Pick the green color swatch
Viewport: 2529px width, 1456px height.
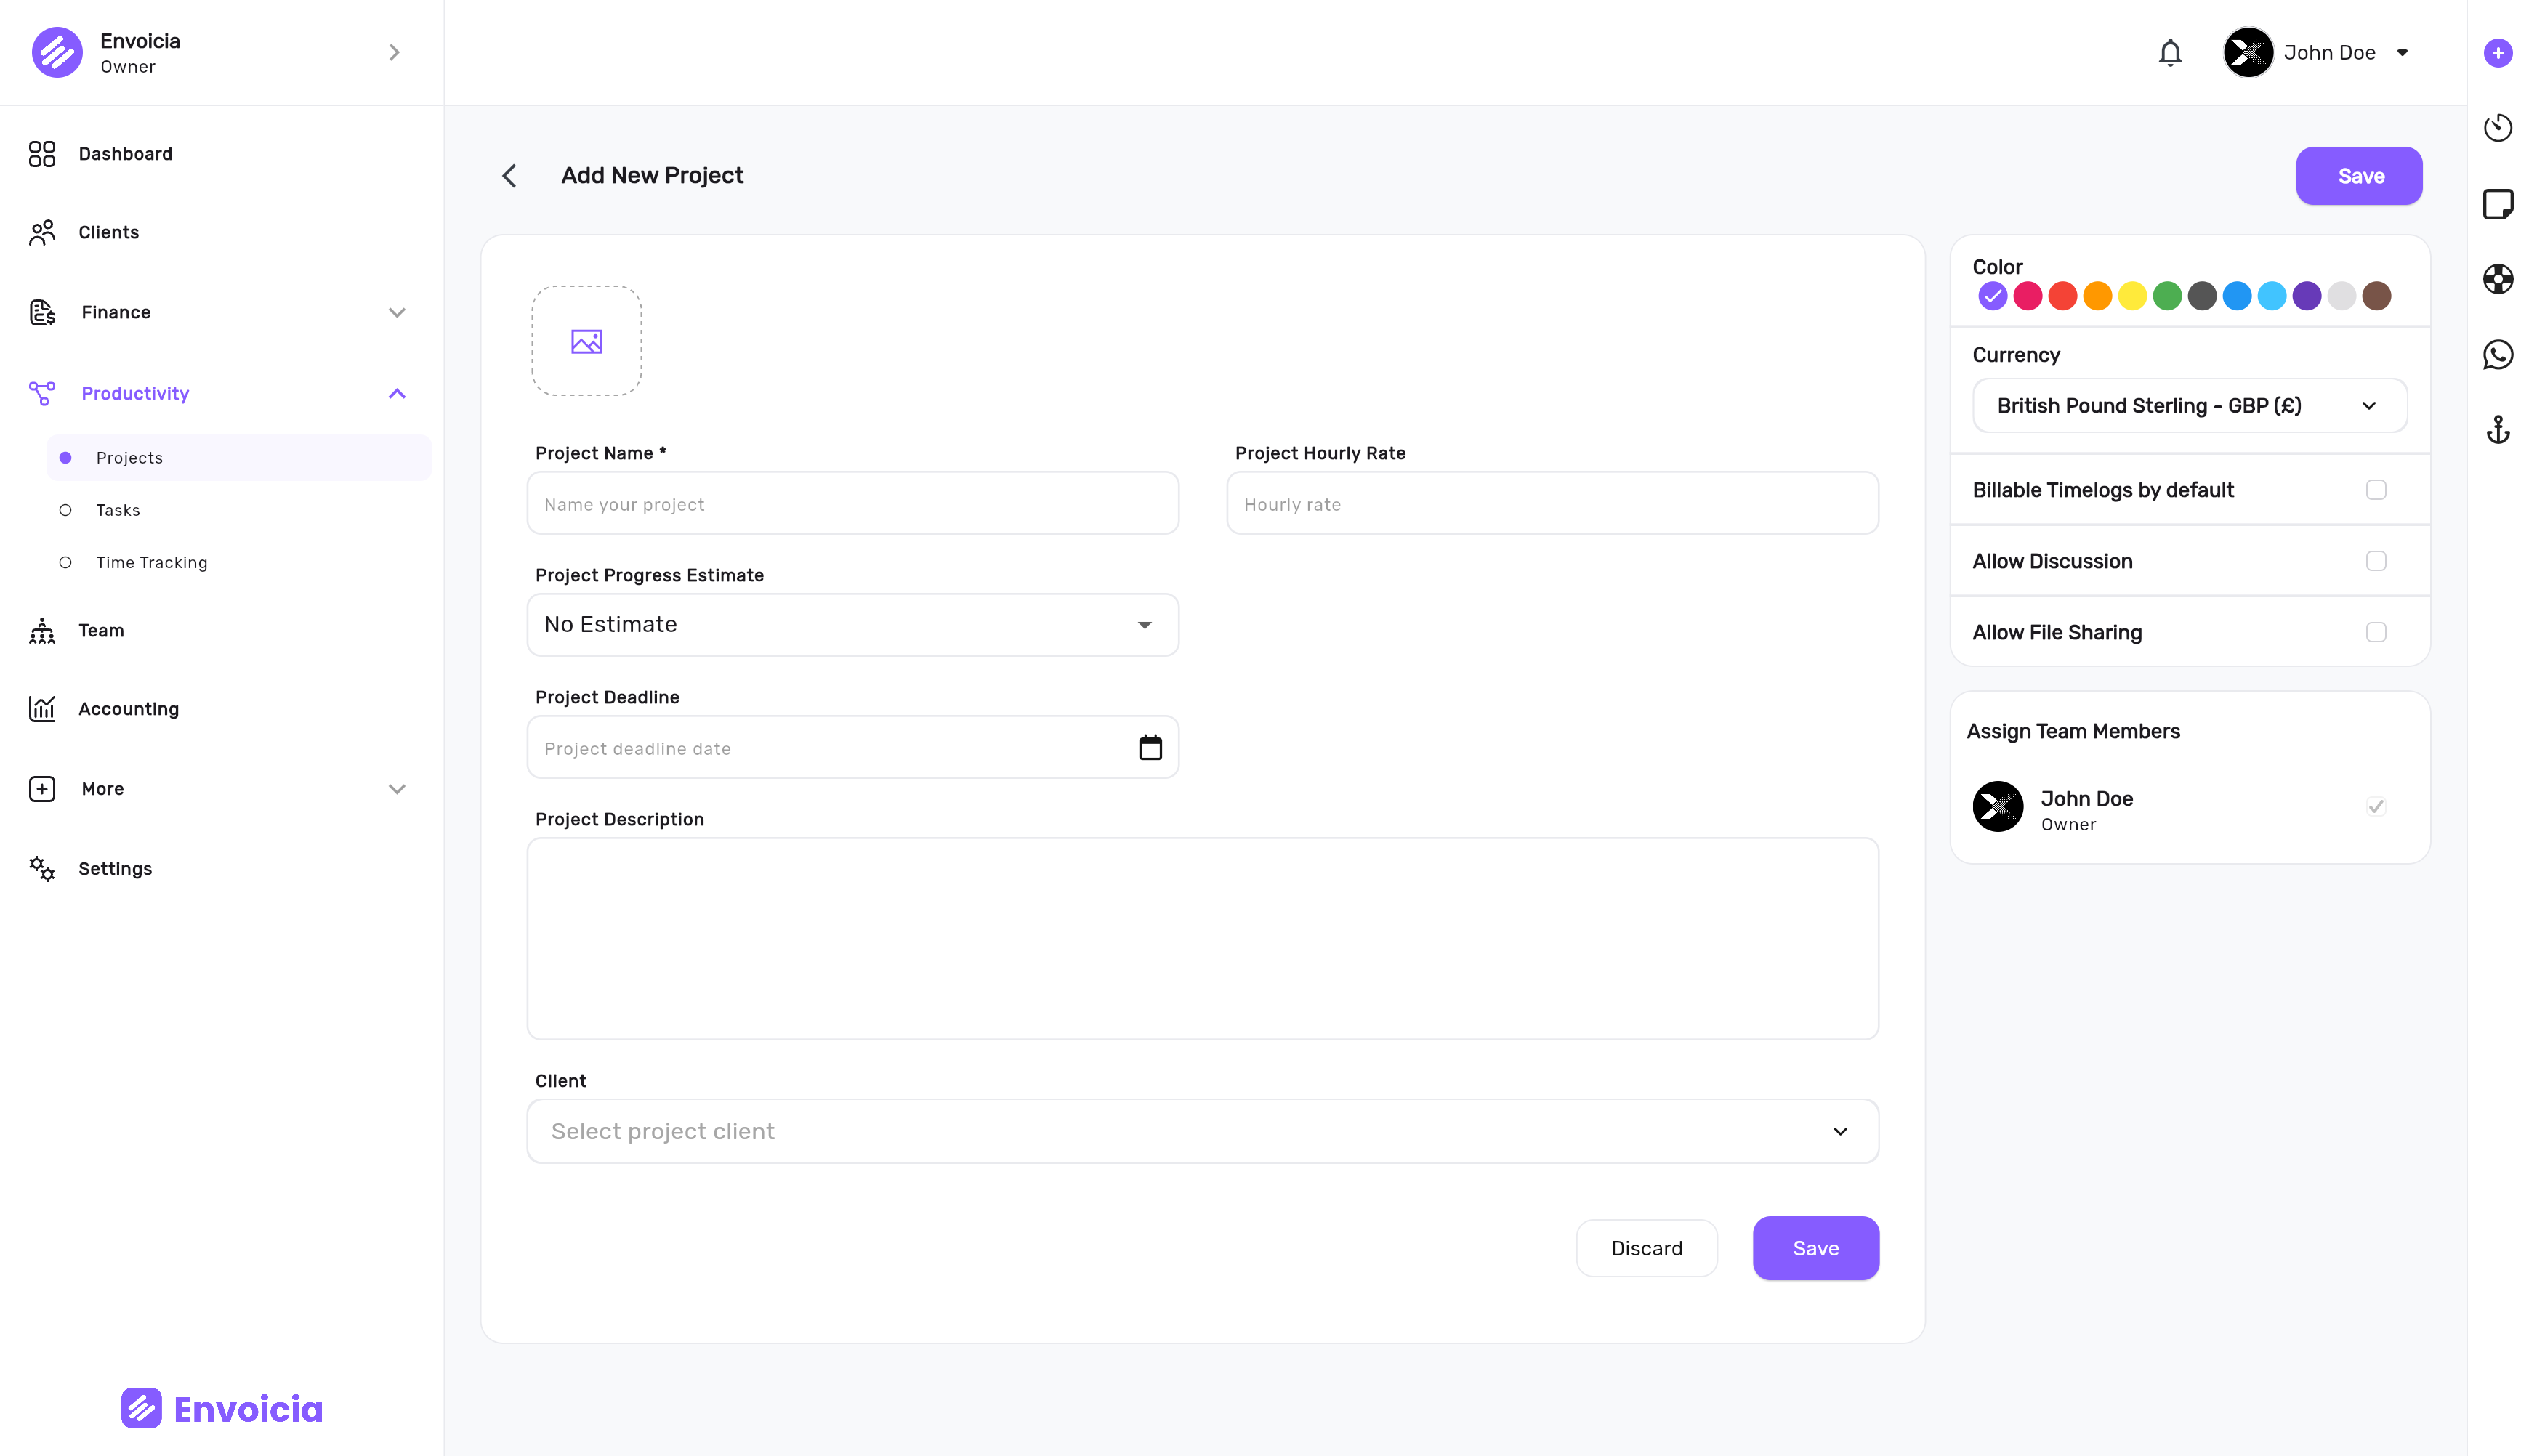click(2166, 296)
